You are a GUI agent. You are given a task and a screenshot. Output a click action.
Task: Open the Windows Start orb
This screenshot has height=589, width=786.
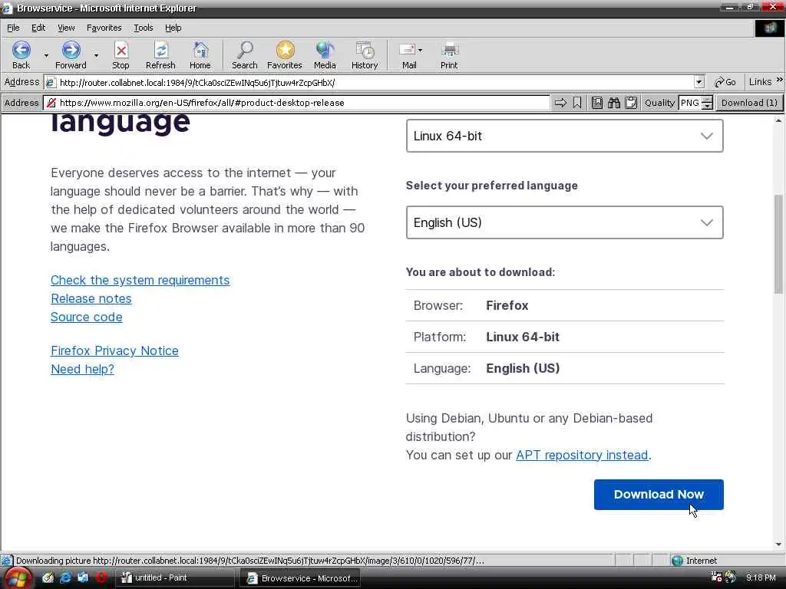tap(18, 578)
